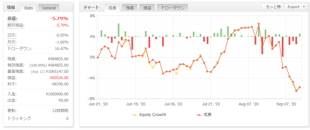This screenshot has height=130, width=310.
Task: Toggle the 成長 legend series
Action: [204, 115]
